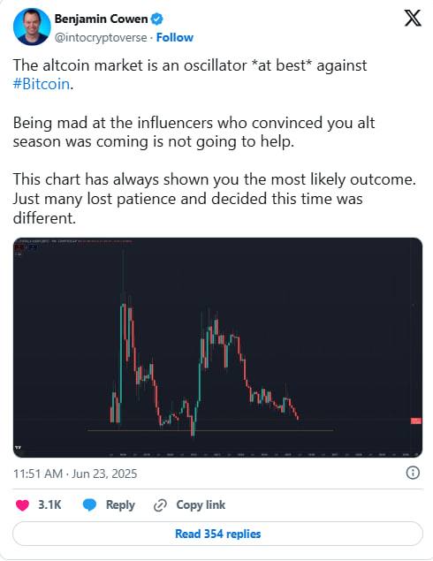
Task: Open the tweet info circle icon
Action: tap(413, 473)
